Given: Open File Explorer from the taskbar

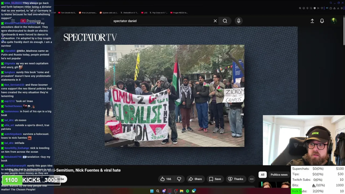Looking at the screenshot, I should pos(182,191).
